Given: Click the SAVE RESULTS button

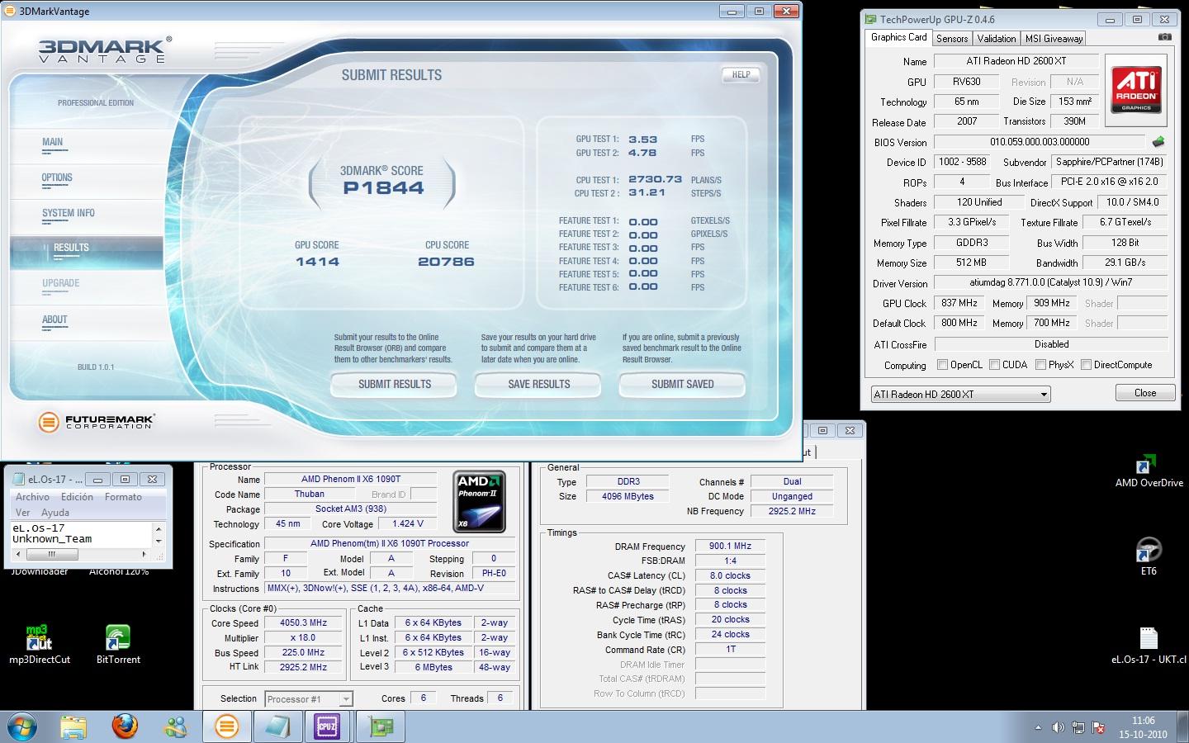Looking at the screenshot, I should pos(538,384).
